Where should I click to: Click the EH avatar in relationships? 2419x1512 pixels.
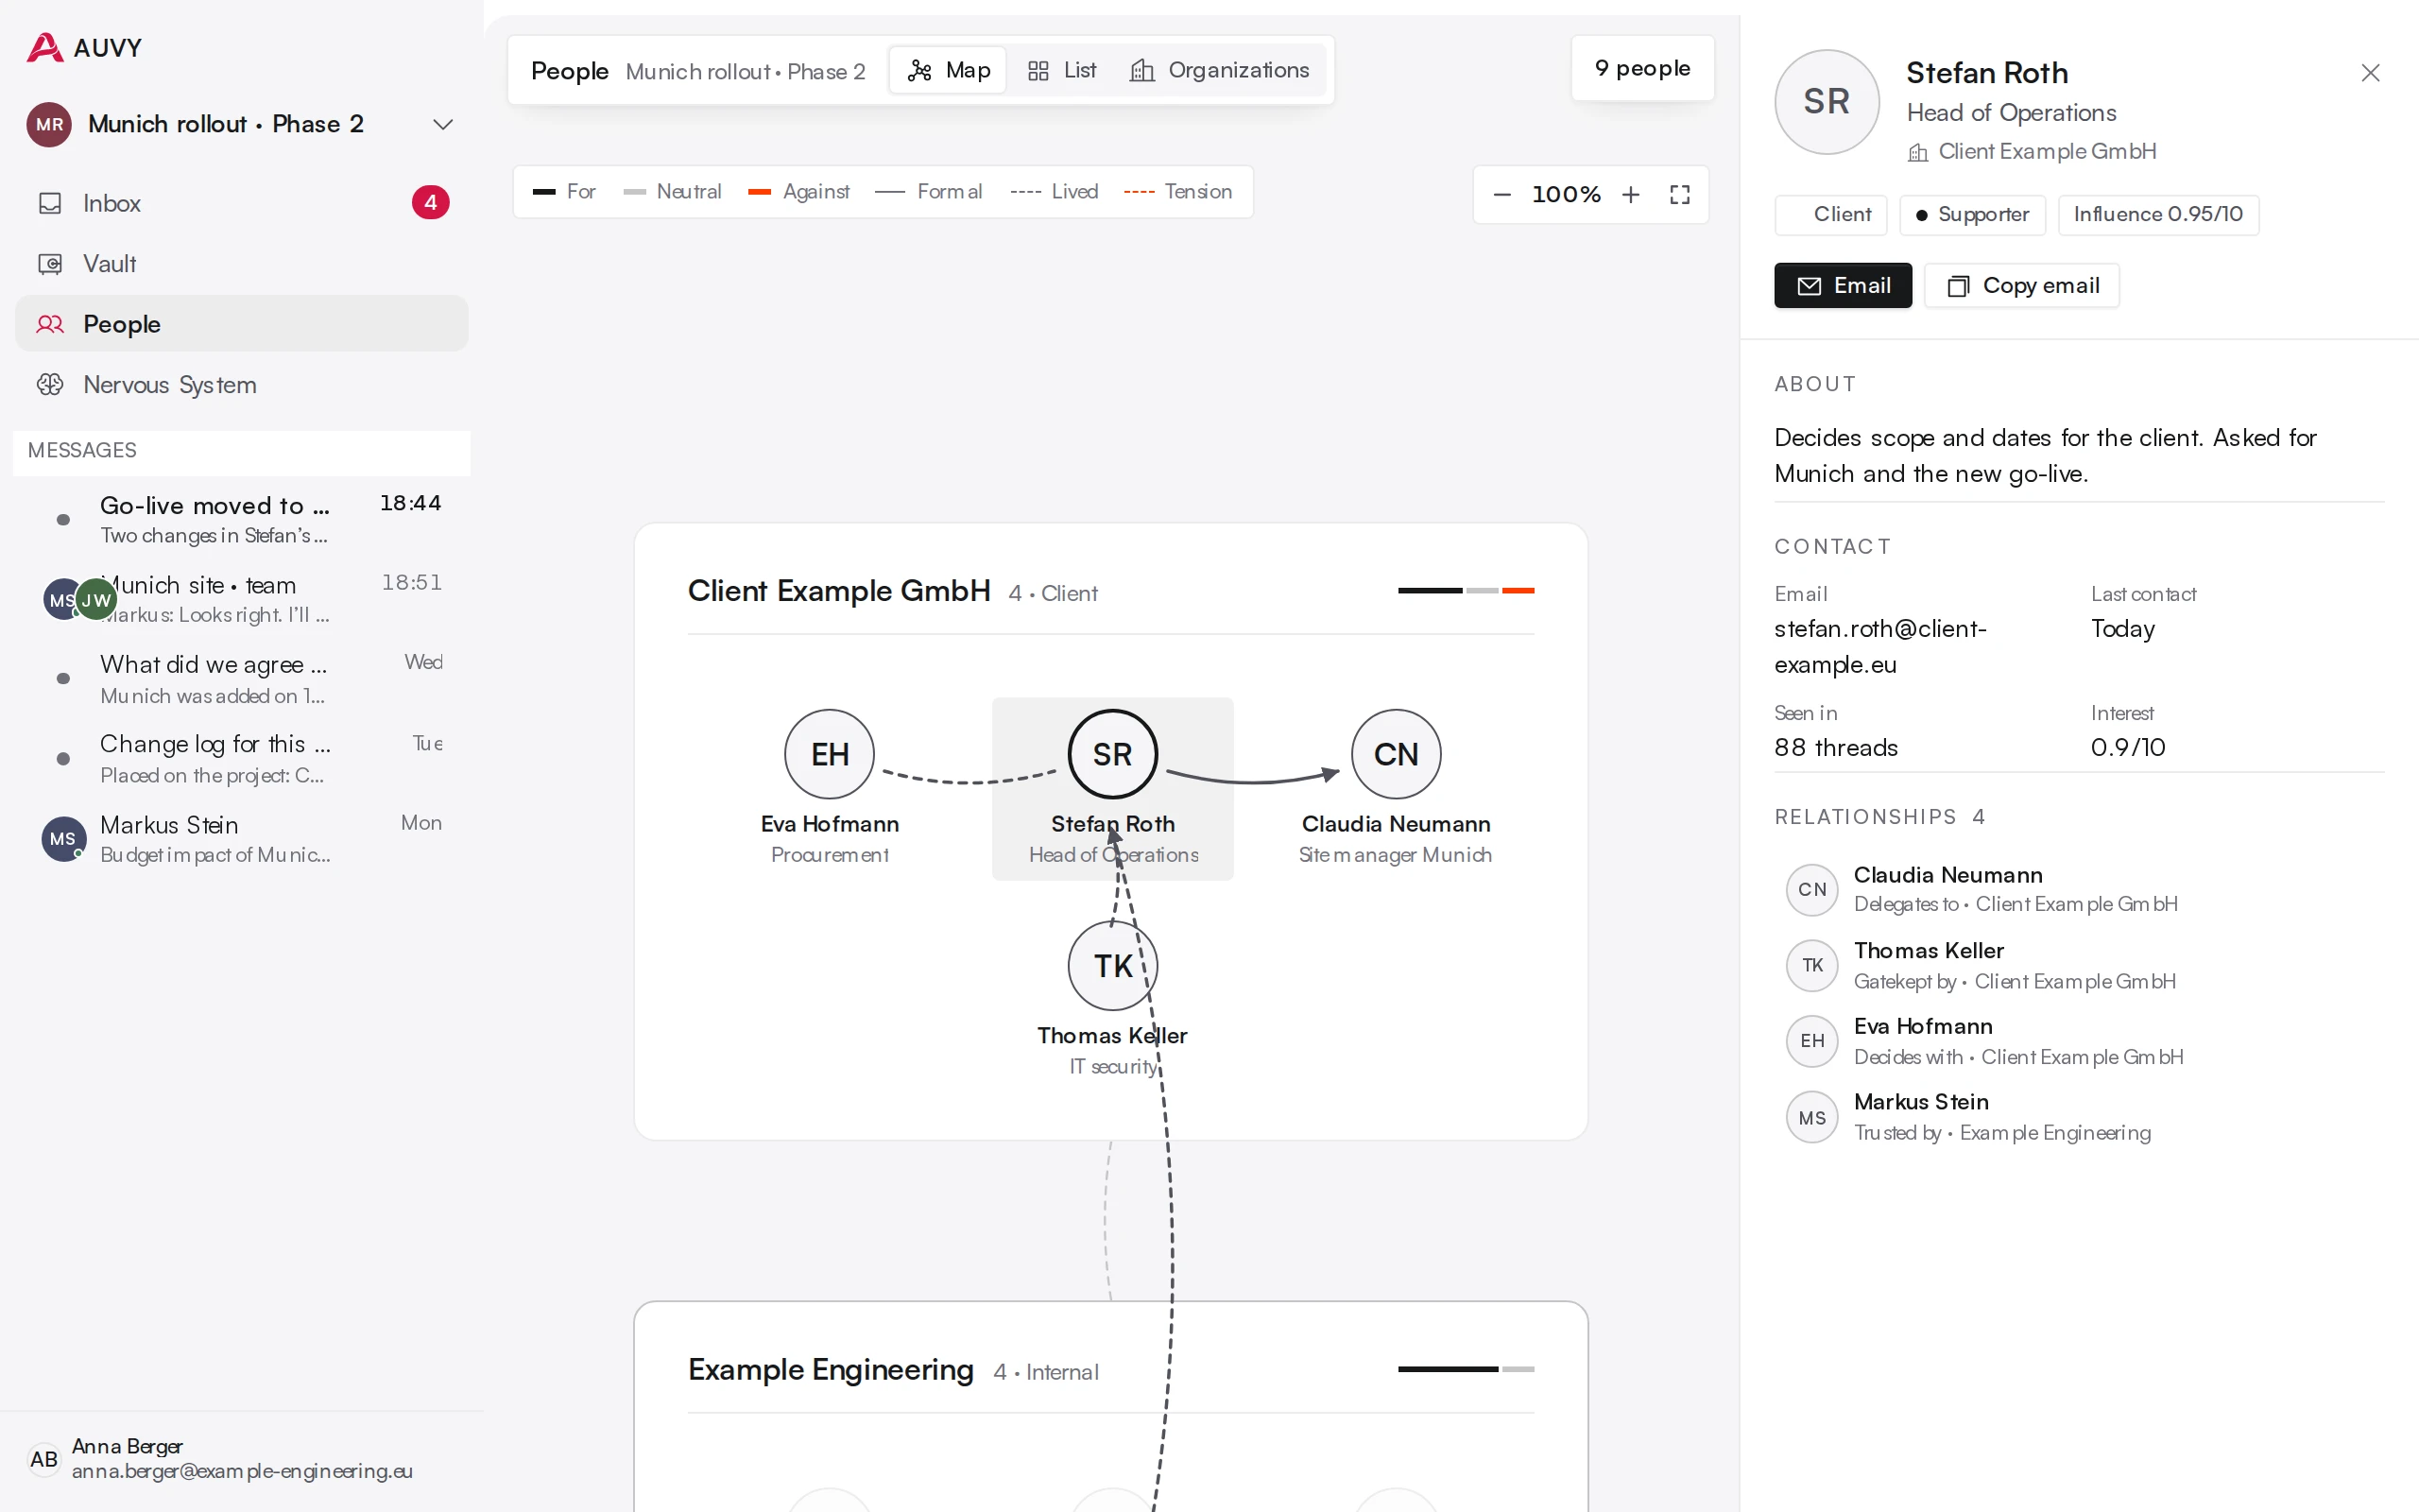click(x=1812, y=1041)
